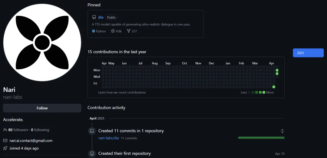Click the 'Oct' month label in graph
327x158 pixels.
pos(184,63)
